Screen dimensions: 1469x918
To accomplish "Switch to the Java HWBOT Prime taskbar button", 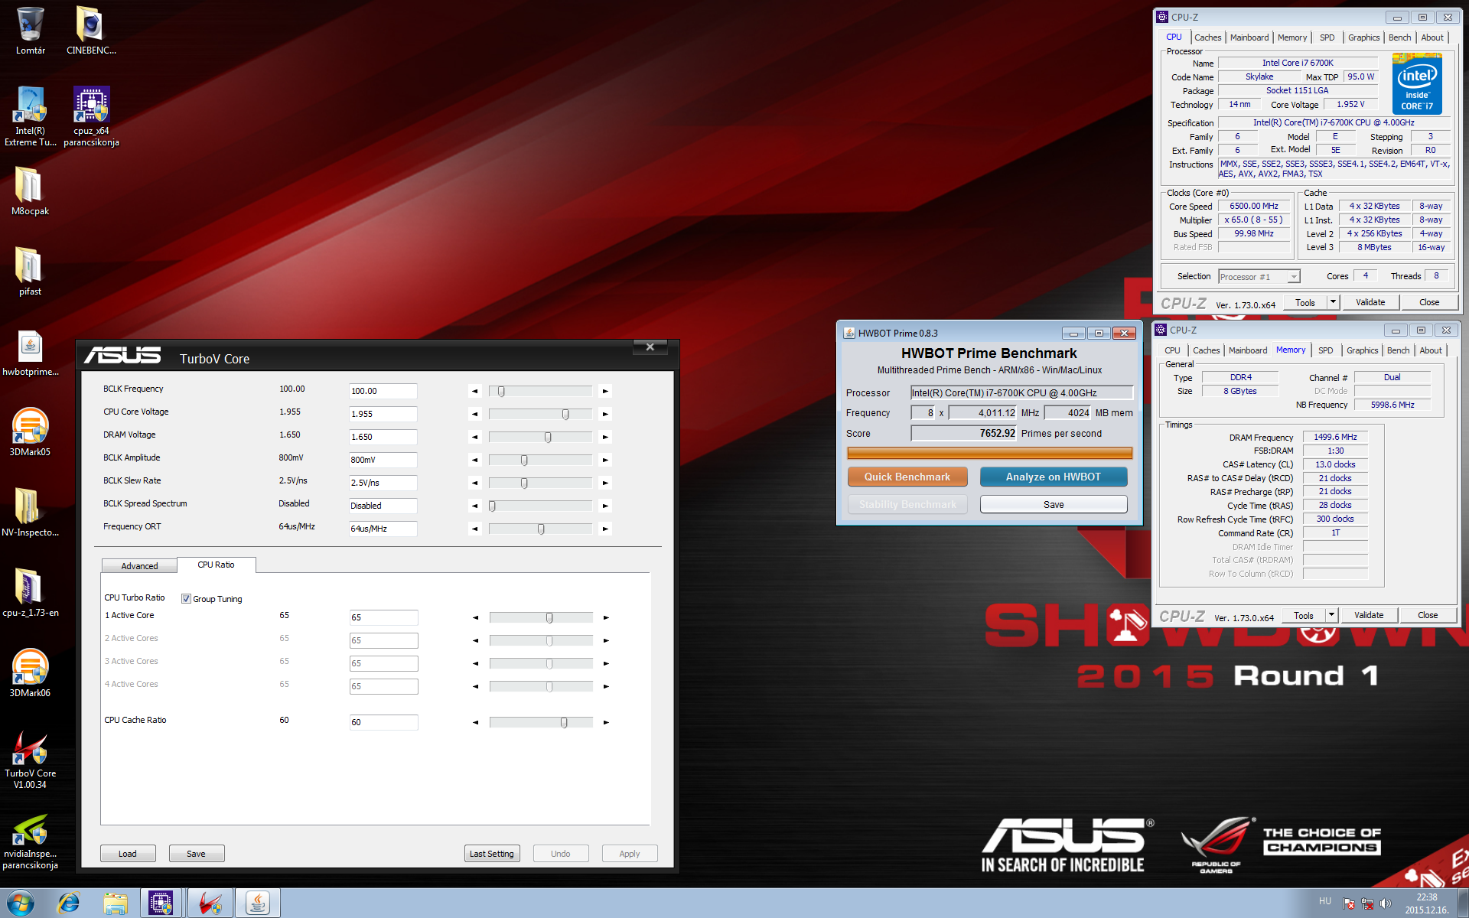I will point(258,903).
